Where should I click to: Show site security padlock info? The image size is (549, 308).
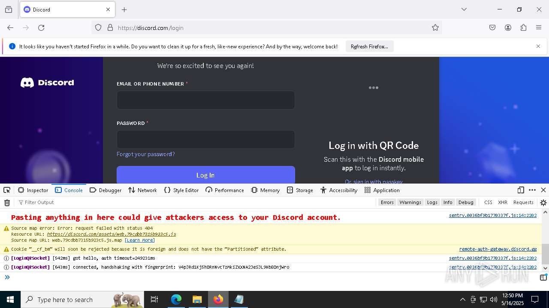[x=110, y=28]
